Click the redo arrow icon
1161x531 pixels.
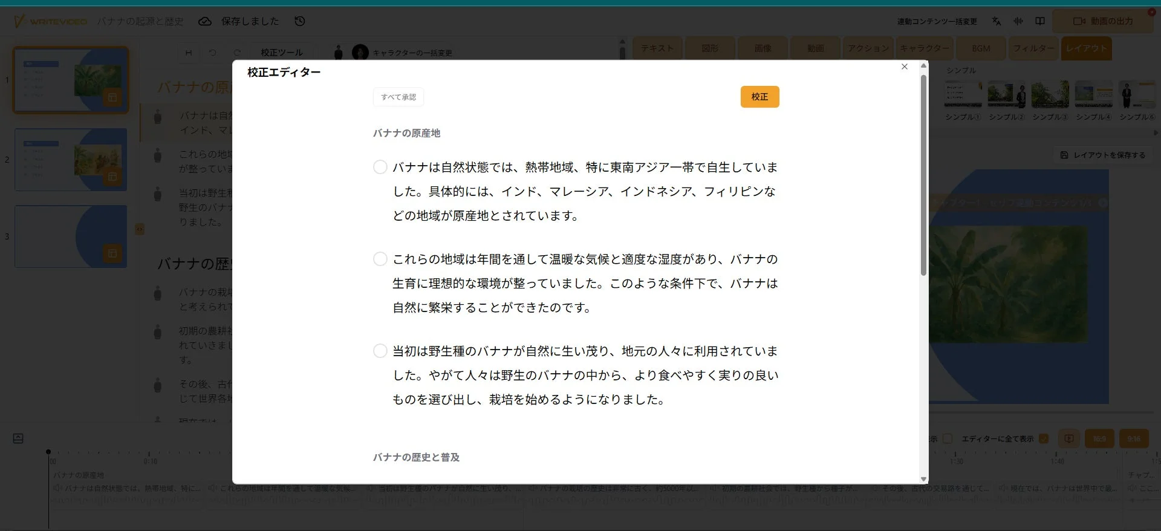237,53
